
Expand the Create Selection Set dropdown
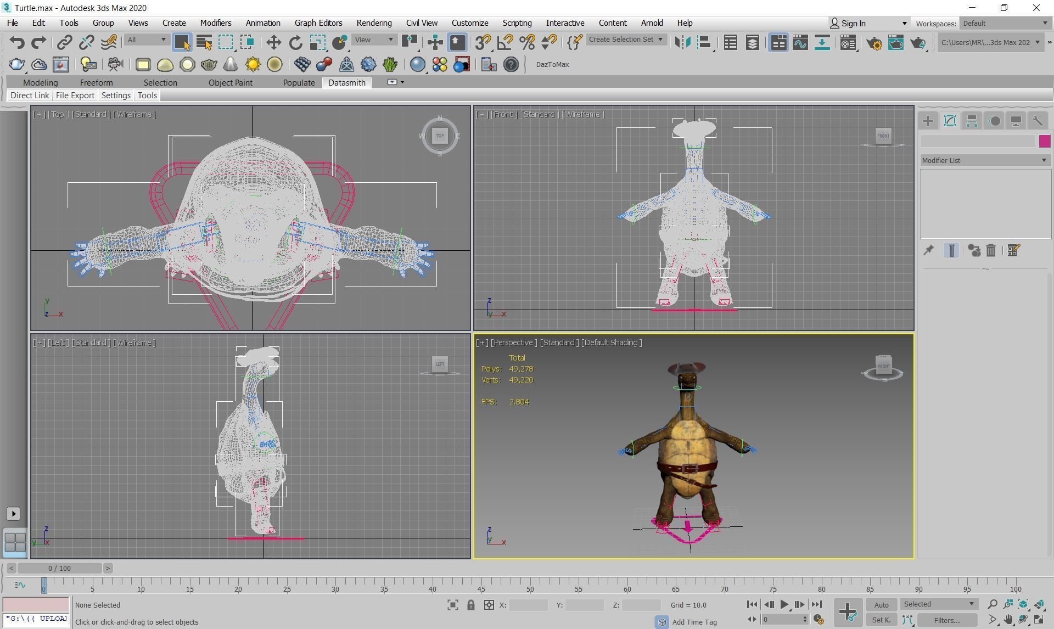(626, 40)
